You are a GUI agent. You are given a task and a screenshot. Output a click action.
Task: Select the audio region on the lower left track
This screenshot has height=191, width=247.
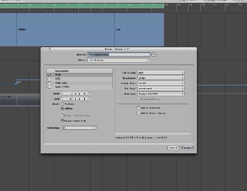tap(20, 100)
